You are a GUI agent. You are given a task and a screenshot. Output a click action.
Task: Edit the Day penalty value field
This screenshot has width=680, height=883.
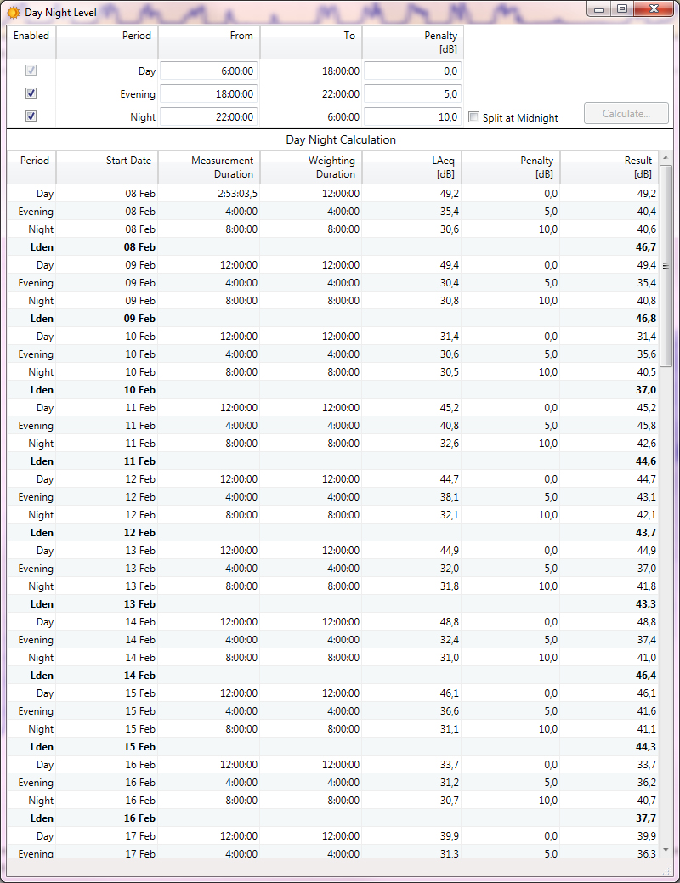point(412,71)
